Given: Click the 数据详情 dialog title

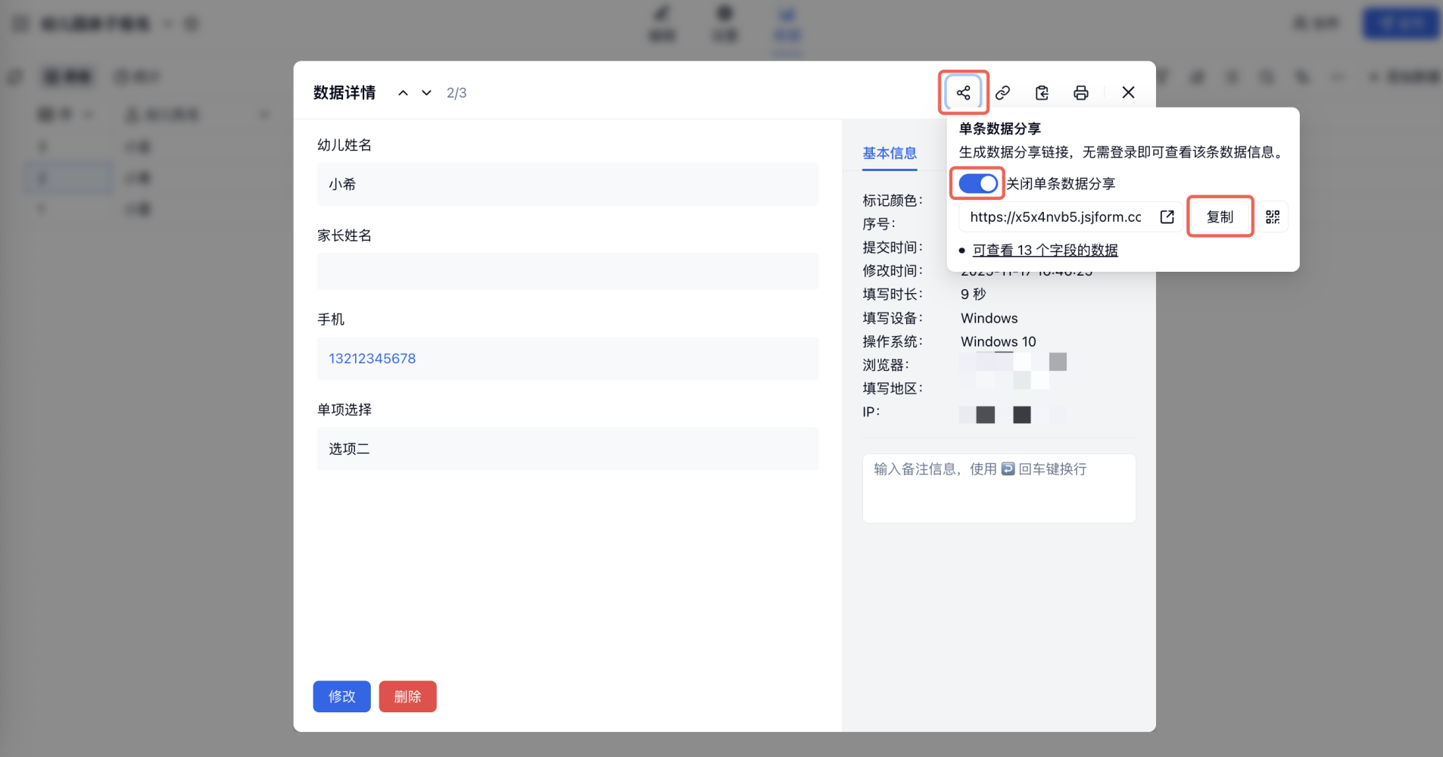Looking at the screenshot, I should (x=344, y=93).
